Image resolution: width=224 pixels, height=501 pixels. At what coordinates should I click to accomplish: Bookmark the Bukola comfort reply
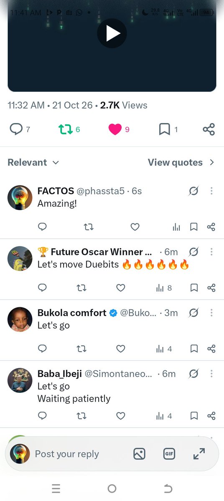[194, 349]
